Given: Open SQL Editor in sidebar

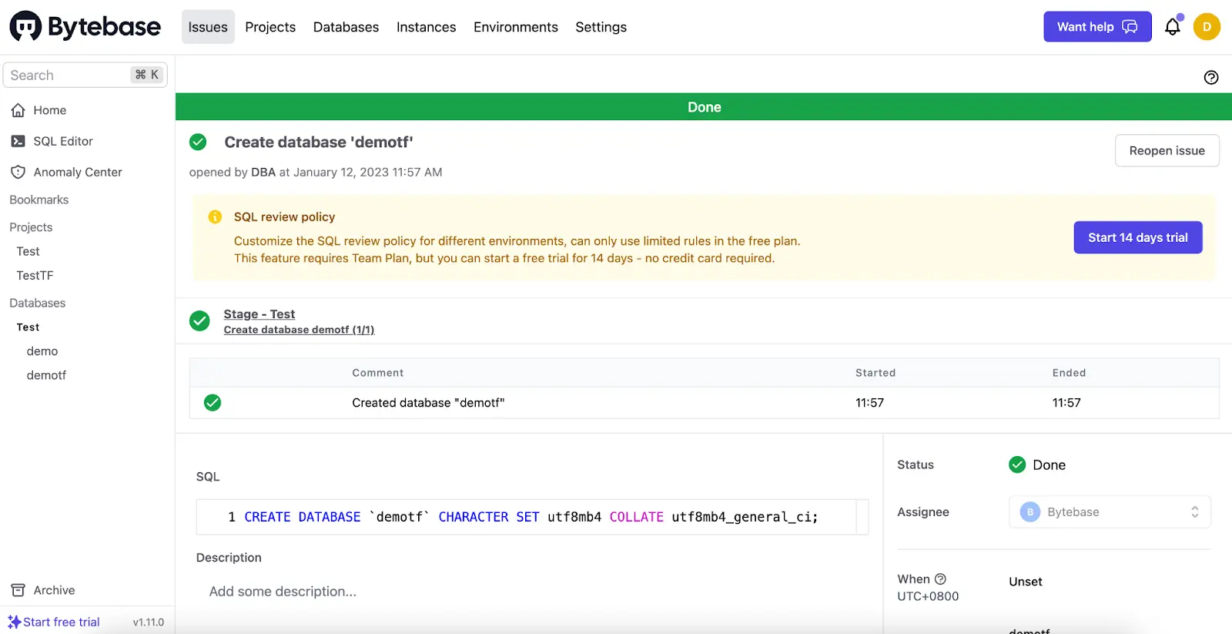Looking at the screenshot, I should [x=63, y=141].
